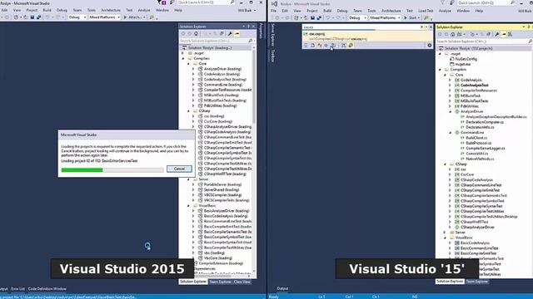Click settings gear in search results panel

(430, 46)
